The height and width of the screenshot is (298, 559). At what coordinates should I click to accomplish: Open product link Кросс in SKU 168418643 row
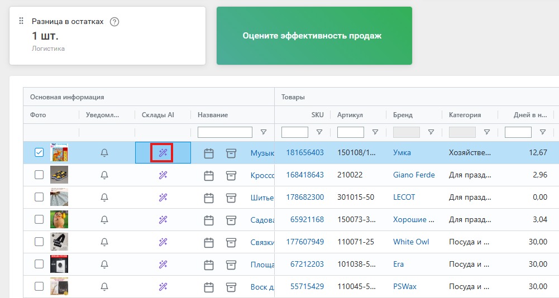262,175
